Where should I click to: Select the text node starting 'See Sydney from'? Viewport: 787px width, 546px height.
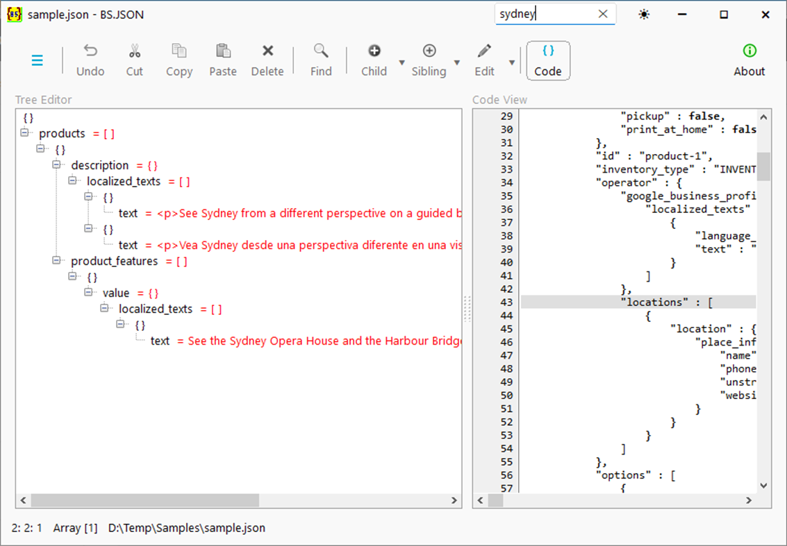[x=290, y=214]
